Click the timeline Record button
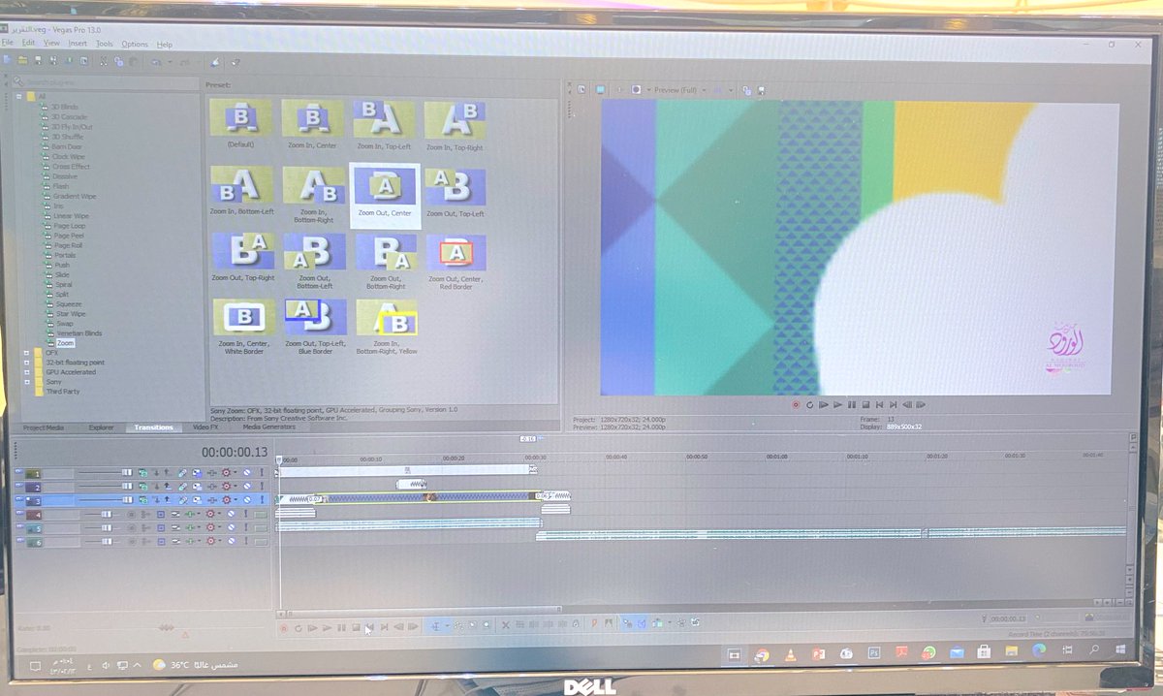This screenshot has width=1163, height=696. [x=284, y=628]
